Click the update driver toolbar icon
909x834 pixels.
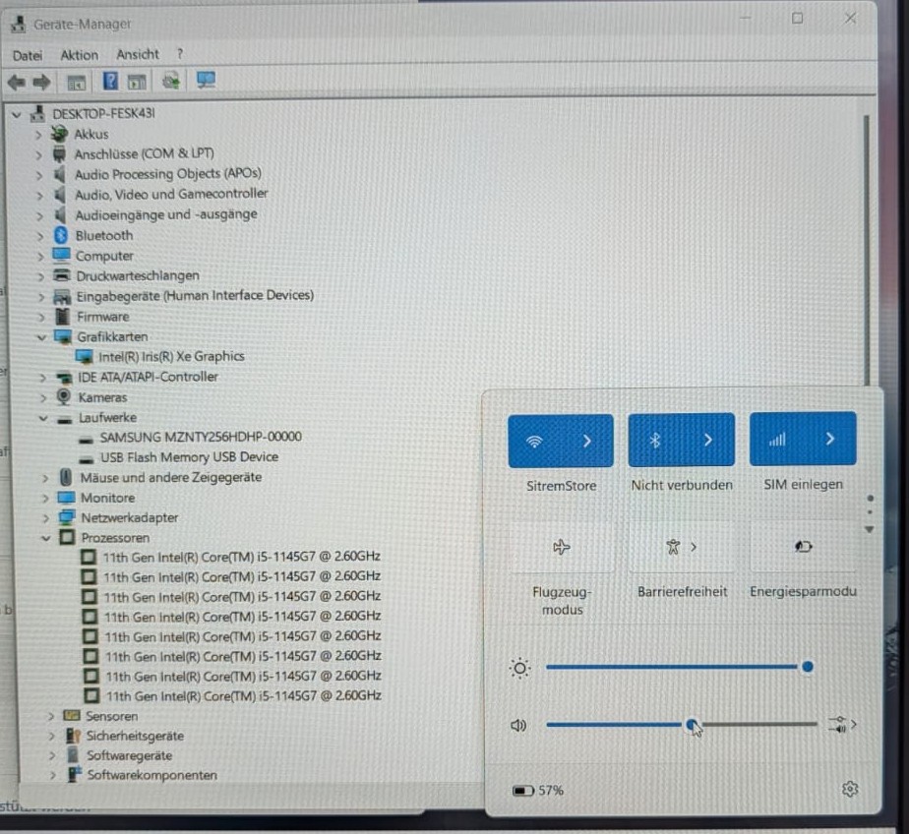click(171, 81)
